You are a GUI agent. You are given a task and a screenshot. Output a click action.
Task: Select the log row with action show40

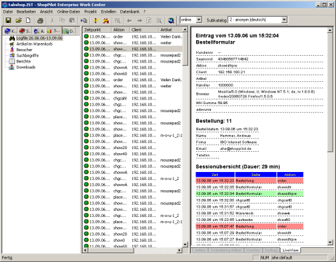pyautogui.click(x=132, y=154)
